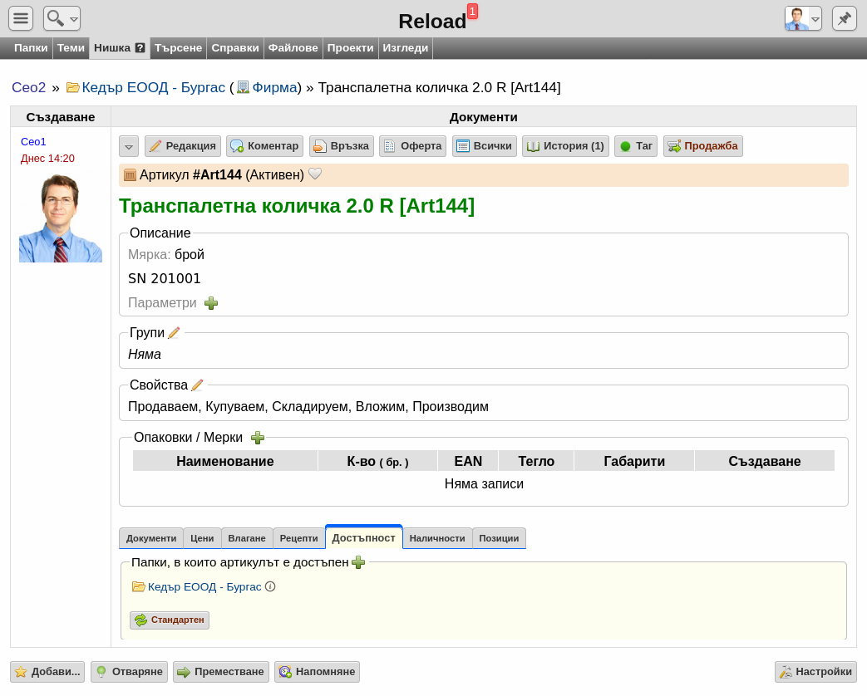
Task: Show info for Кедър ЕООД - Бургас folder
Action: coord(270,586)
